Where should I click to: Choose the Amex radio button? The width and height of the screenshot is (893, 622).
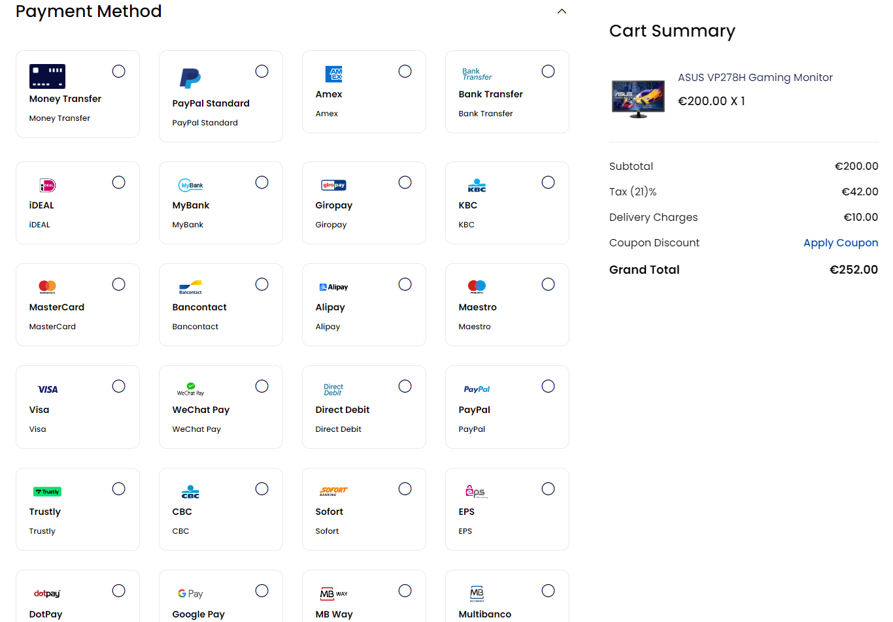point(405,71)
